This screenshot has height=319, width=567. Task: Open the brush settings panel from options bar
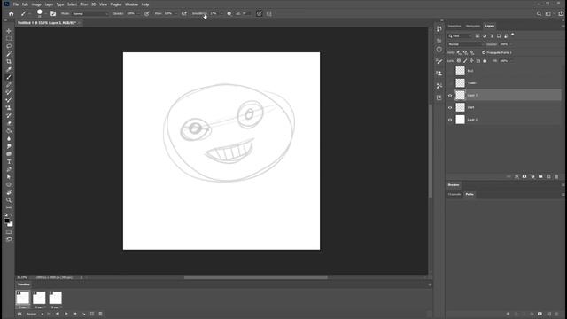pyautogui.click(x=53, y=13)
